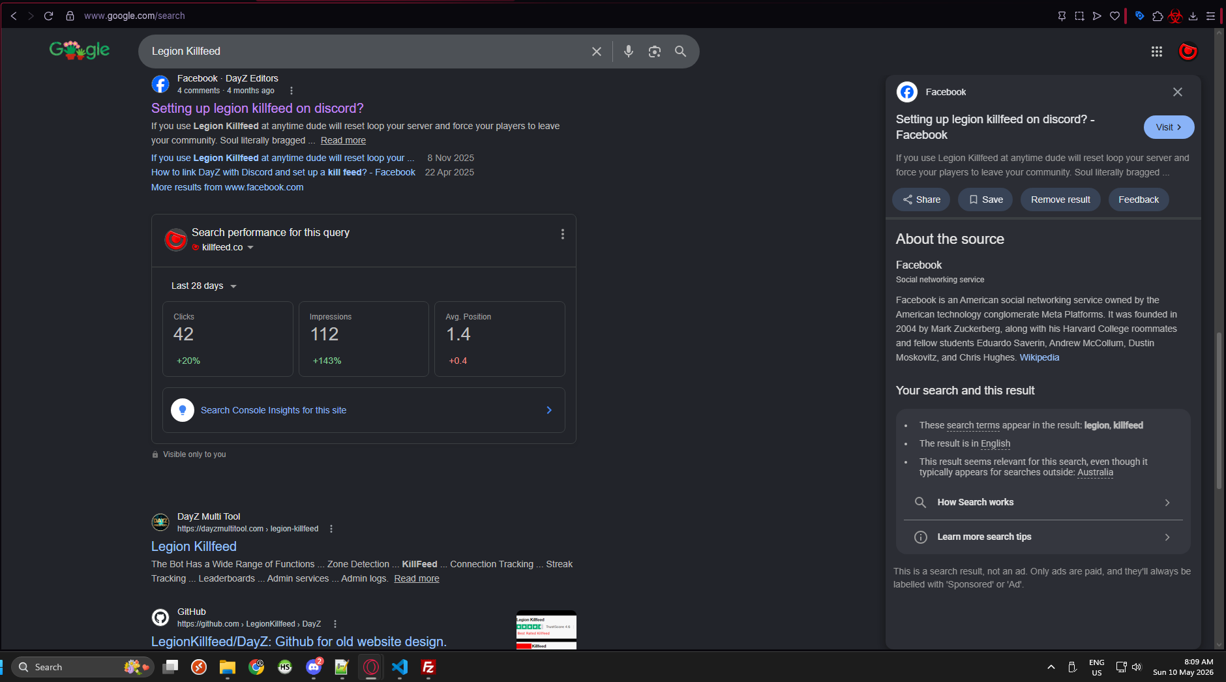
Task: Clear the search box with the X icon
Action: pos(596,52)
